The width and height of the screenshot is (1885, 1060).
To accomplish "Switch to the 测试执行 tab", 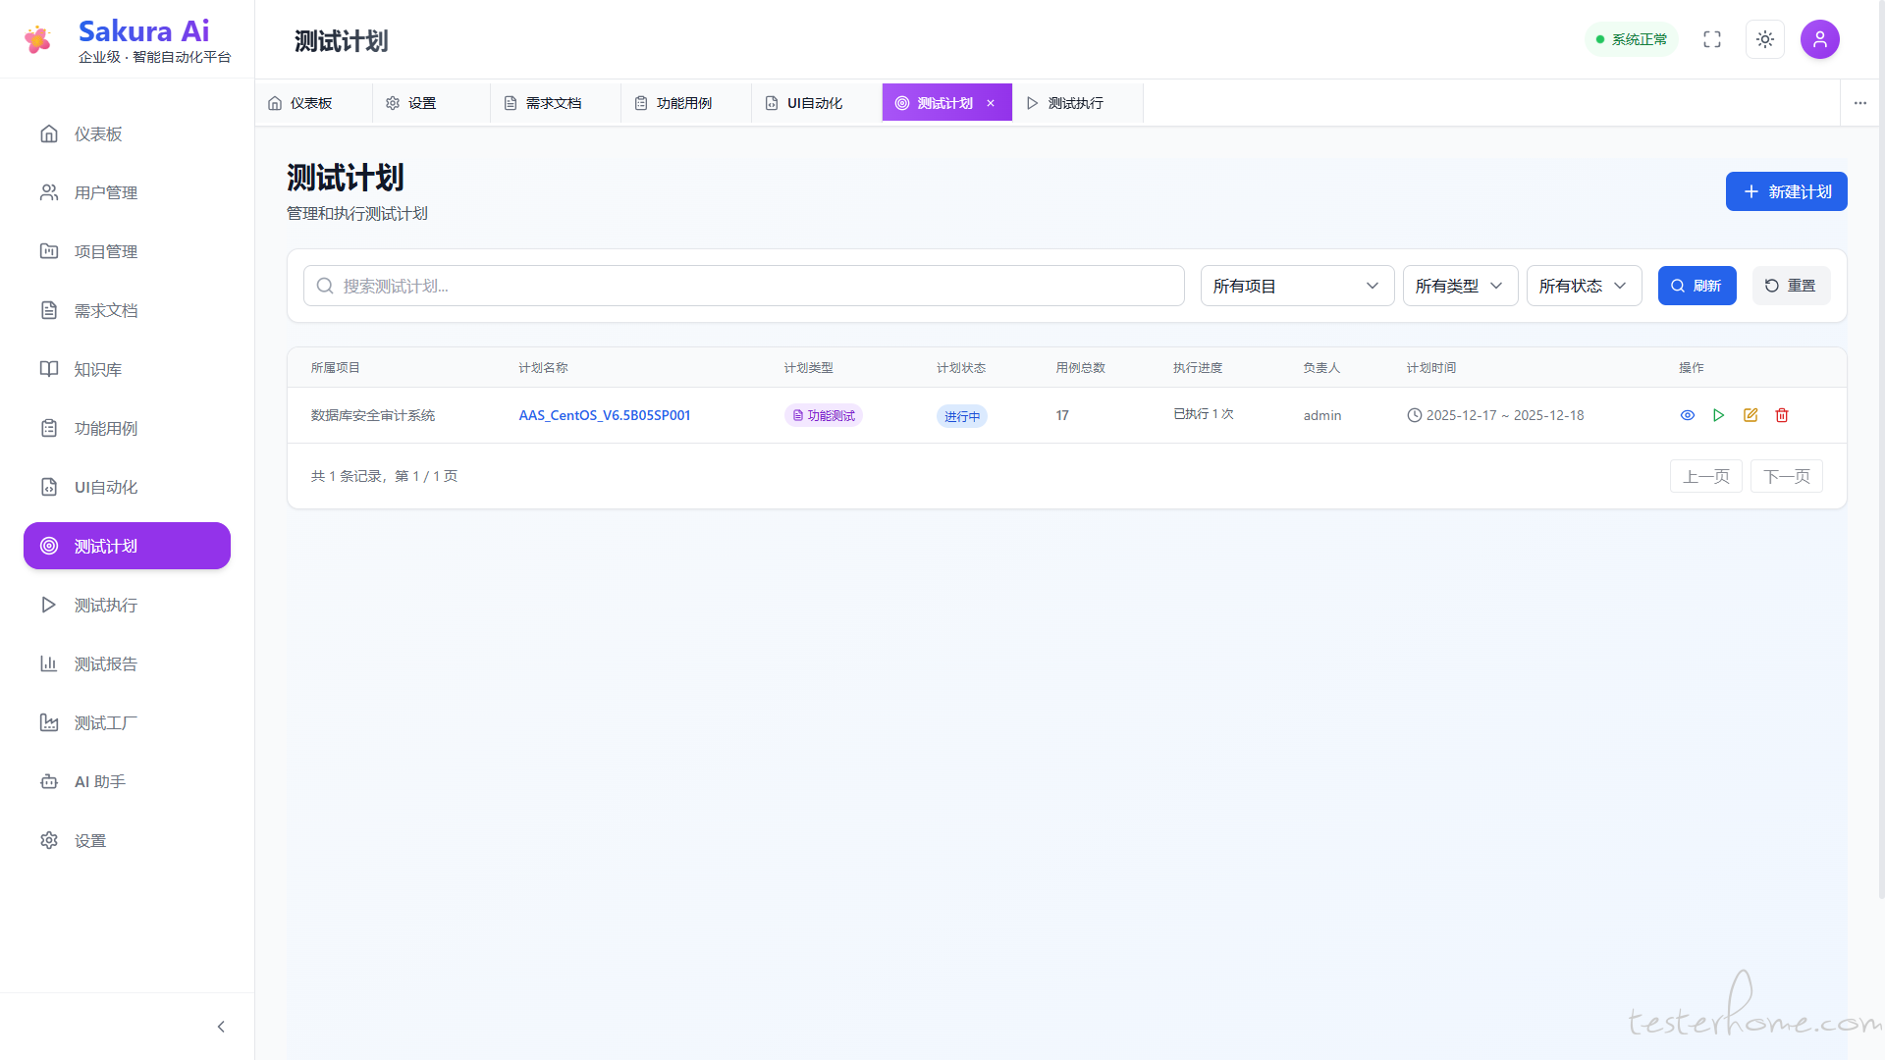I will pos(1075,103).
